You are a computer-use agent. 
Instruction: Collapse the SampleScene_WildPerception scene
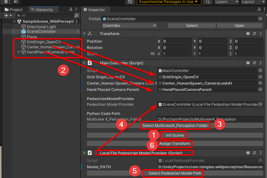point(15,21)
